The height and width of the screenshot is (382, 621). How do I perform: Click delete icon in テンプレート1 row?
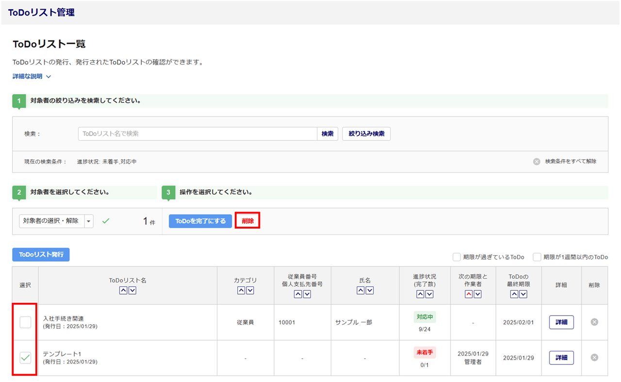click(594, 357)
